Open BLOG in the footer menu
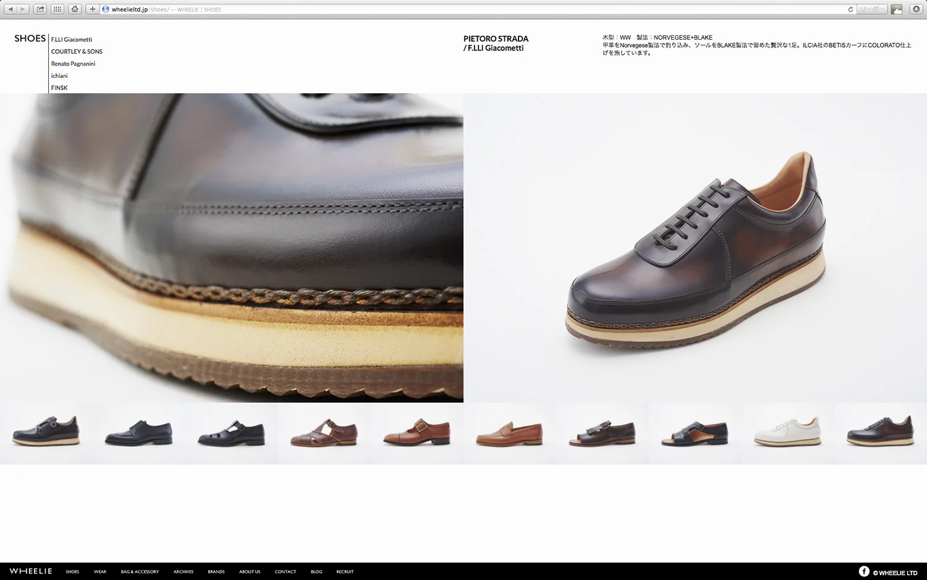This screenshot has height=580, width=927. point(316,572)
